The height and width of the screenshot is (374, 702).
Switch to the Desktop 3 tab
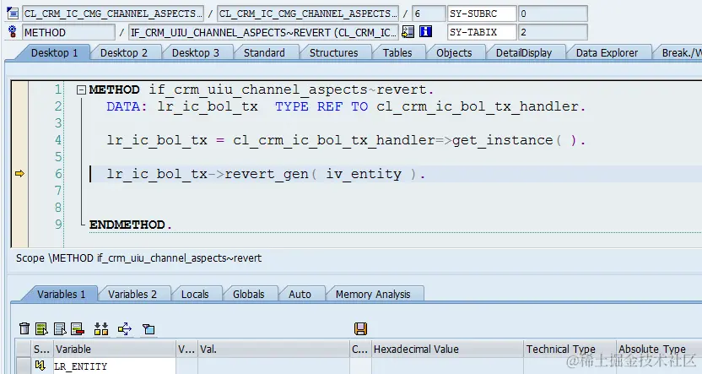[196, 53]
